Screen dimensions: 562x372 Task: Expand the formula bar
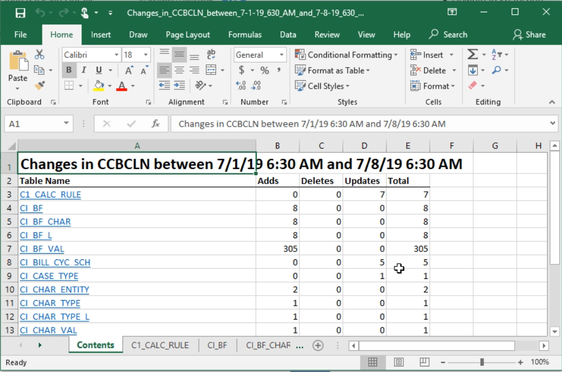tap(553, 123)
